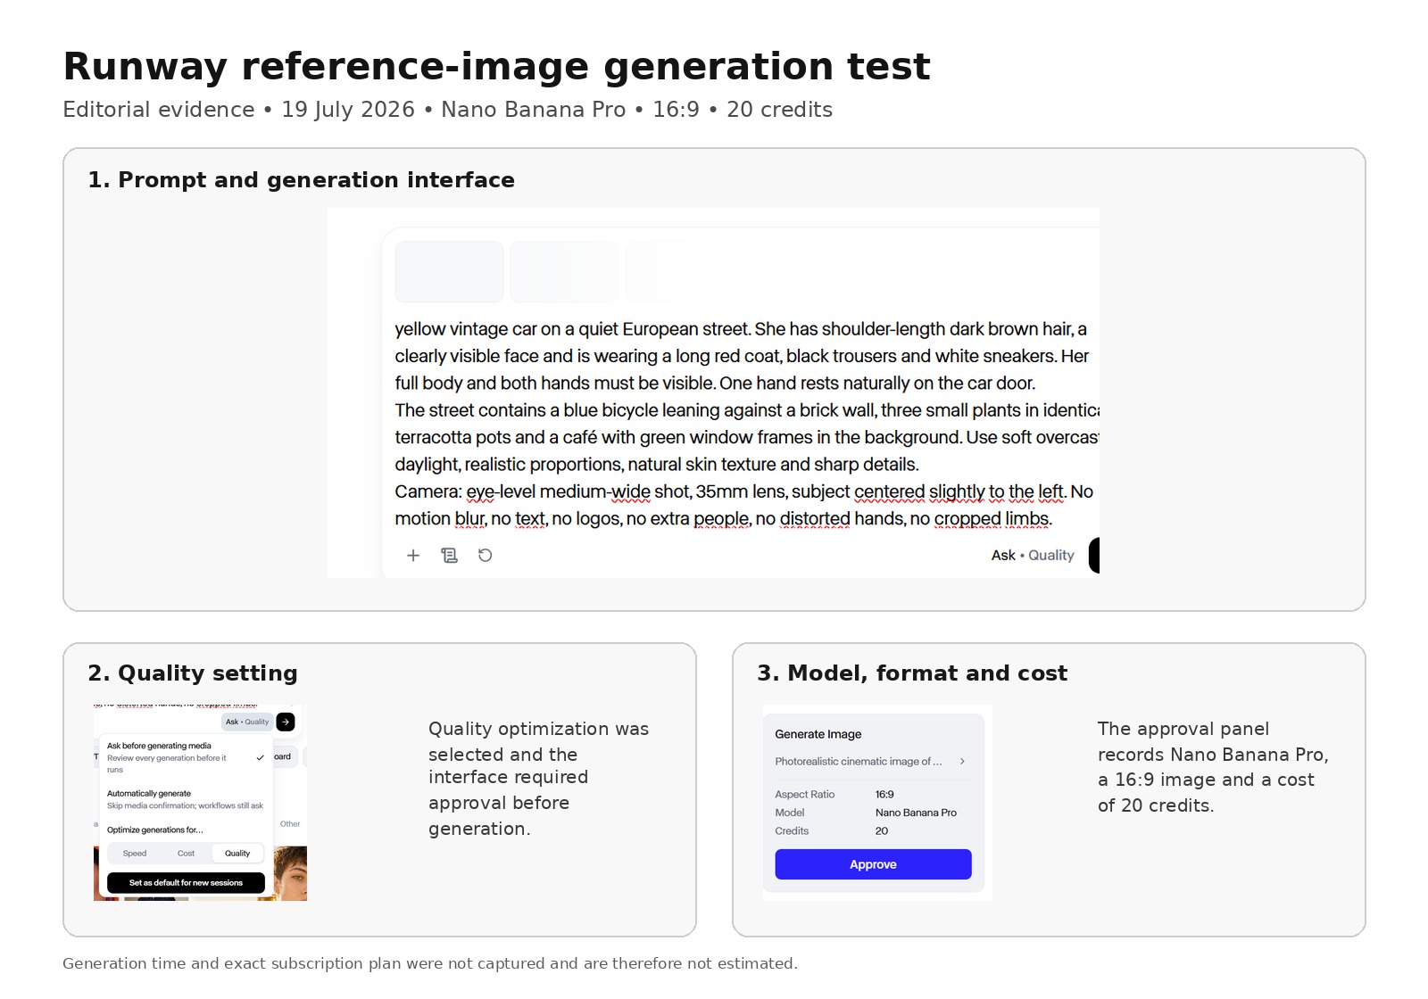Click the blue Approve button
The height and width of the screenshot is (999, 1428).
(x=873, y=864)
